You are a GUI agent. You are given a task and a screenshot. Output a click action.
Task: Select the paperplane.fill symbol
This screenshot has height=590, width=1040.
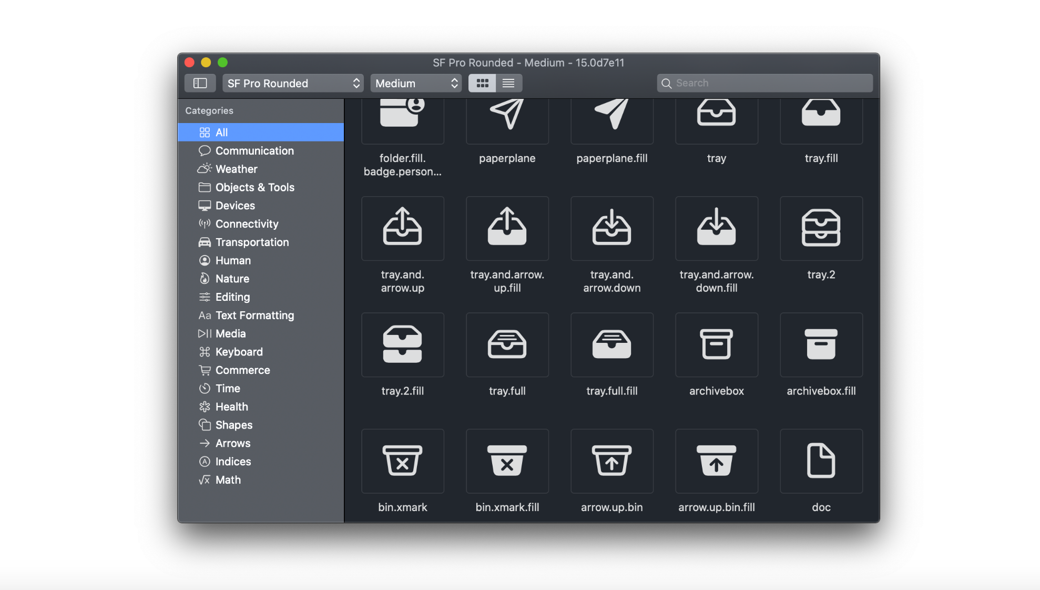pyautogui.click(x=612, y=121)
